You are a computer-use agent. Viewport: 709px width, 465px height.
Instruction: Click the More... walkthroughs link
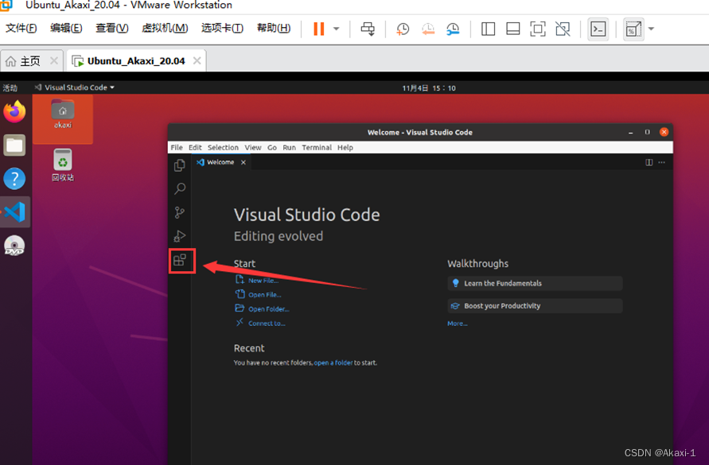click(457, 324)
